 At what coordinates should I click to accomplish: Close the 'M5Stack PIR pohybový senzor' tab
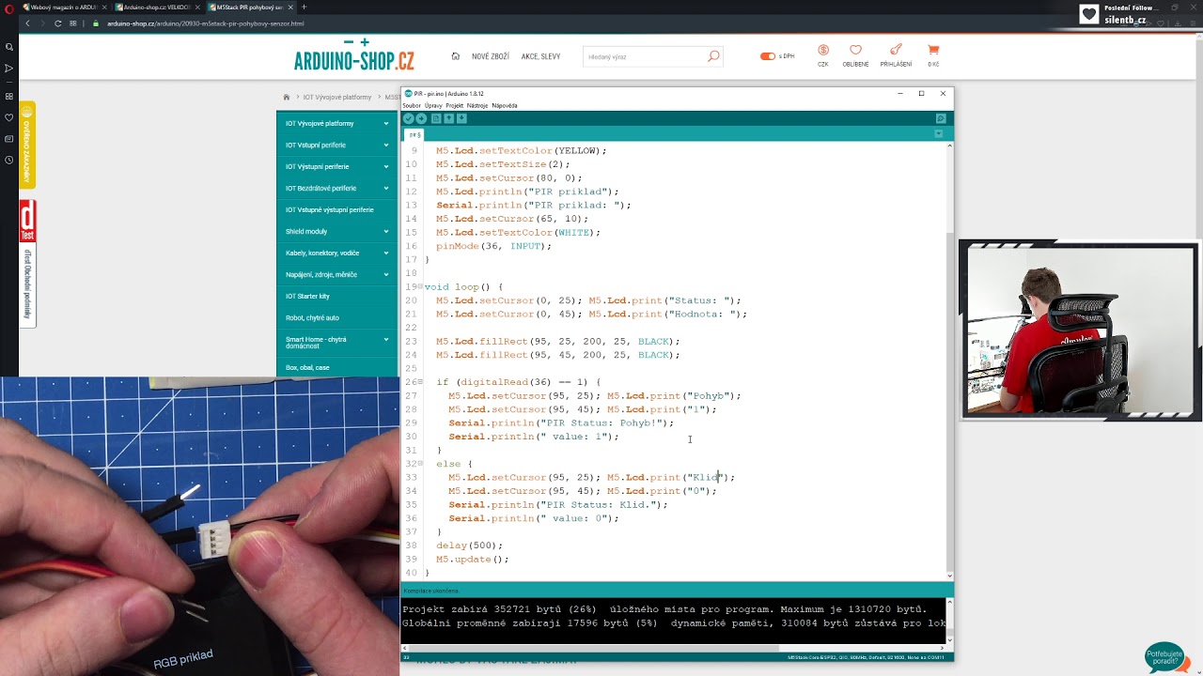point(290,8)
